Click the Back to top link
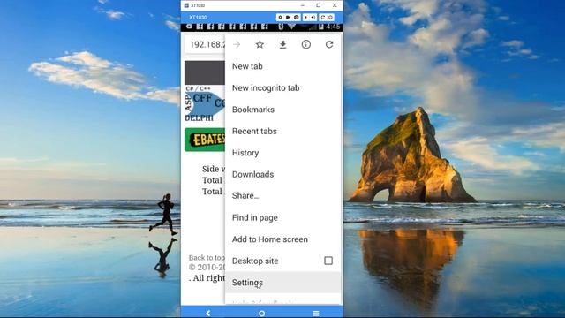This screenshot has width=565, height=318. [207, 257]
